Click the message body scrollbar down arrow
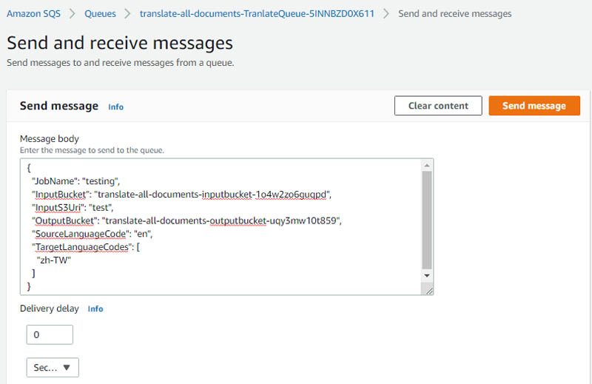 (427, 276)
